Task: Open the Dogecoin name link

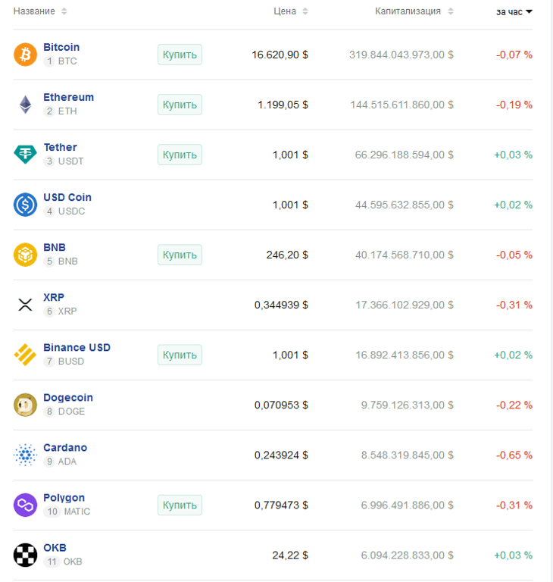Action: 68,398
